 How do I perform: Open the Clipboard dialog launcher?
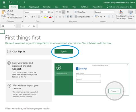(22, 21)
